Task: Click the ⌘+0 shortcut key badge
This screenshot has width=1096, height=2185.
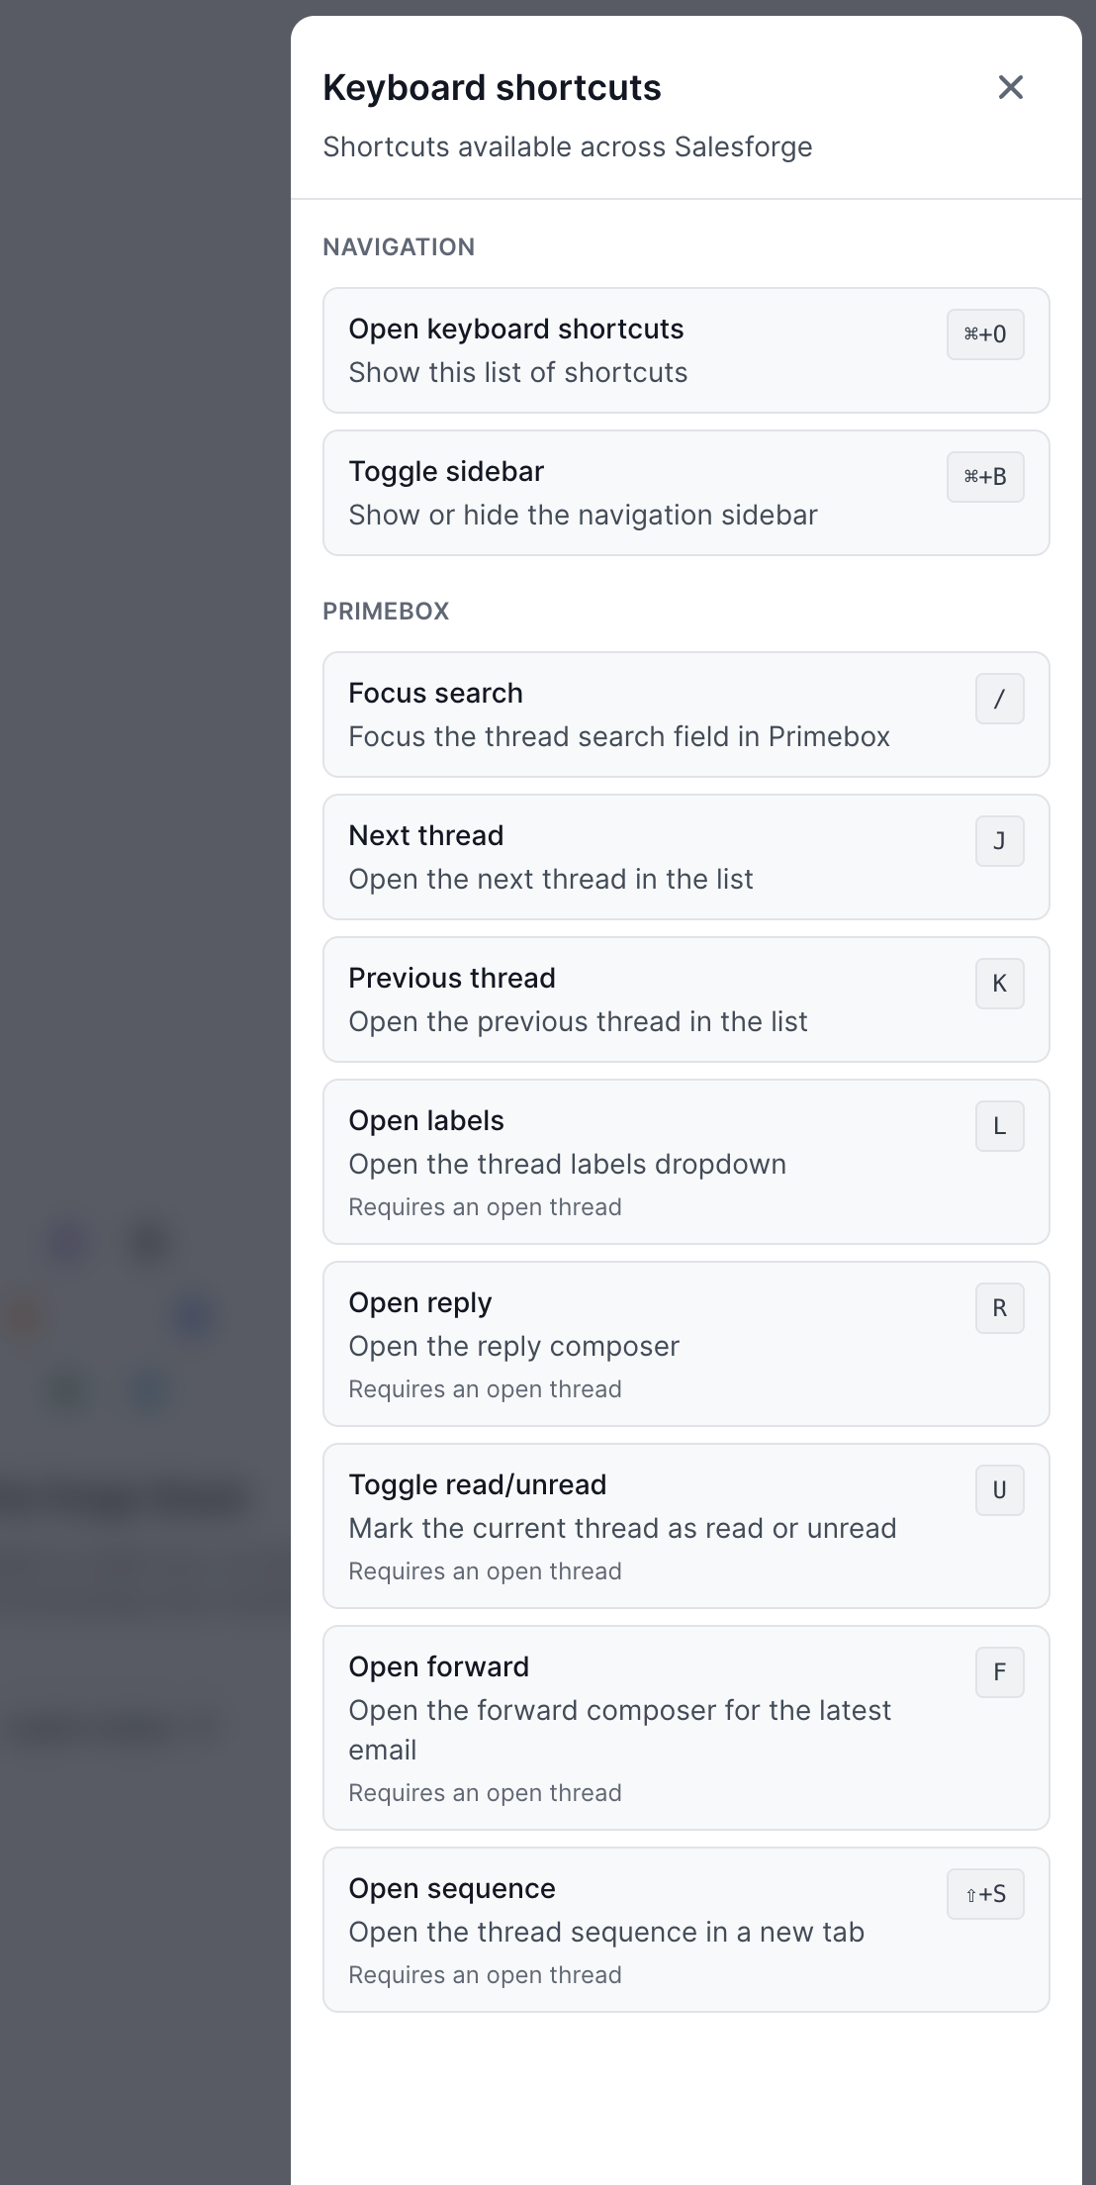Action: tap(985, 334)
